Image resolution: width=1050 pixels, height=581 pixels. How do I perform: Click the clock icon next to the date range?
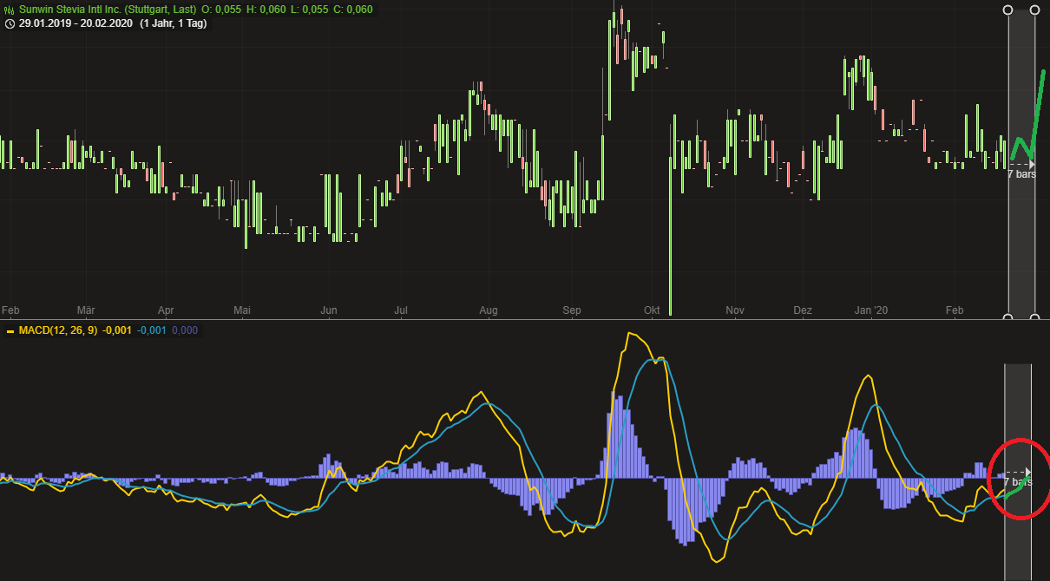[10, 23]
